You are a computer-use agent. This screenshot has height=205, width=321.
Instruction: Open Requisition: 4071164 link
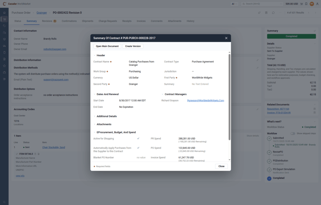(x=278, y=109)
